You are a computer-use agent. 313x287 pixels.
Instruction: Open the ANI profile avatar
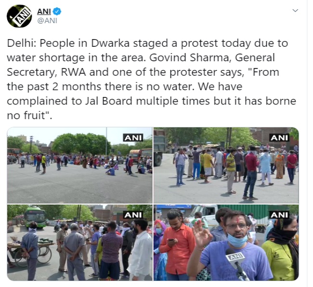(19, 16)
